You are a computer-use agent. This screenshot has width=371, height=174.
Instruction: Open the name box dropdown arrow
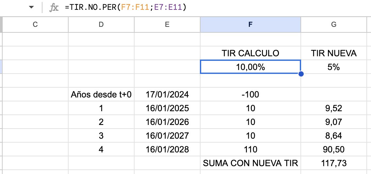(x=31, y=7)
